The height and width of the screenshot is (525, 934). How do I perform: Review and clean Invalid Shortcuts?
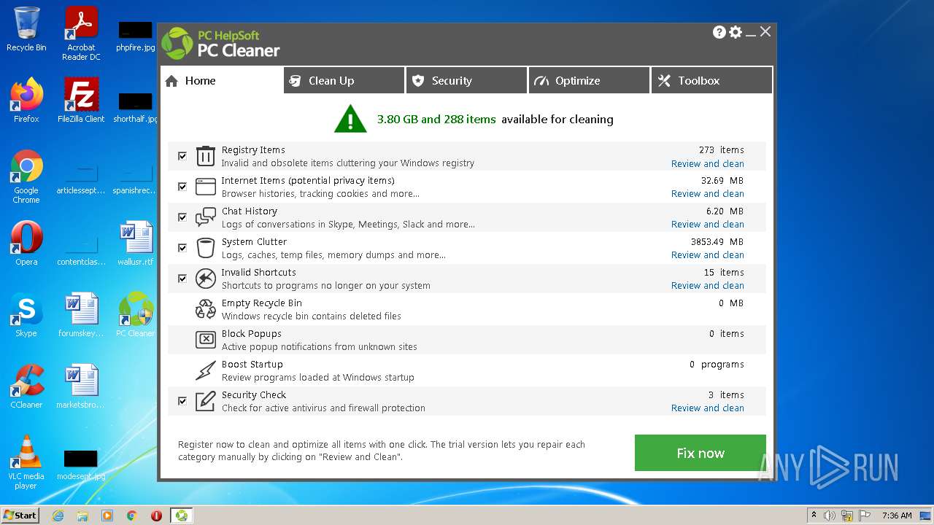click(x=708, y=286)
